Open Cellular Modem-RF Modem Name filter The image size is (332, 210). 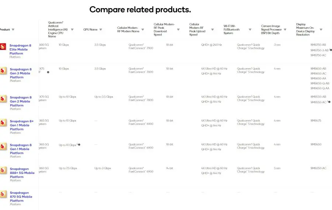(x=143, y=29)
